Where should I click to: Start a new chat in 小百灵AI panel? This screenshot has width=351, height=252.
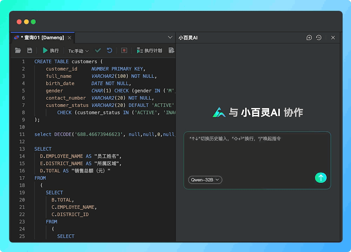[x=309, y=37]
